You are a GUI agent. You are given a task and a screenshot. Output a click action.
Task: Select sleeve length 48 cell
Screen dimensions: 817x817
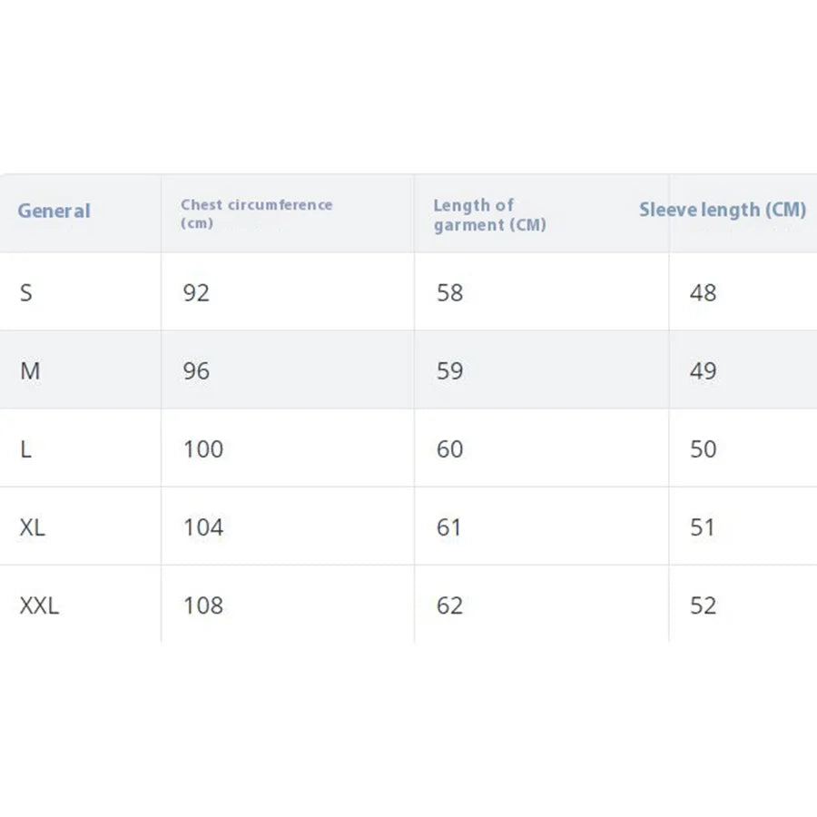pyautogui.click(x=704, y=293)
